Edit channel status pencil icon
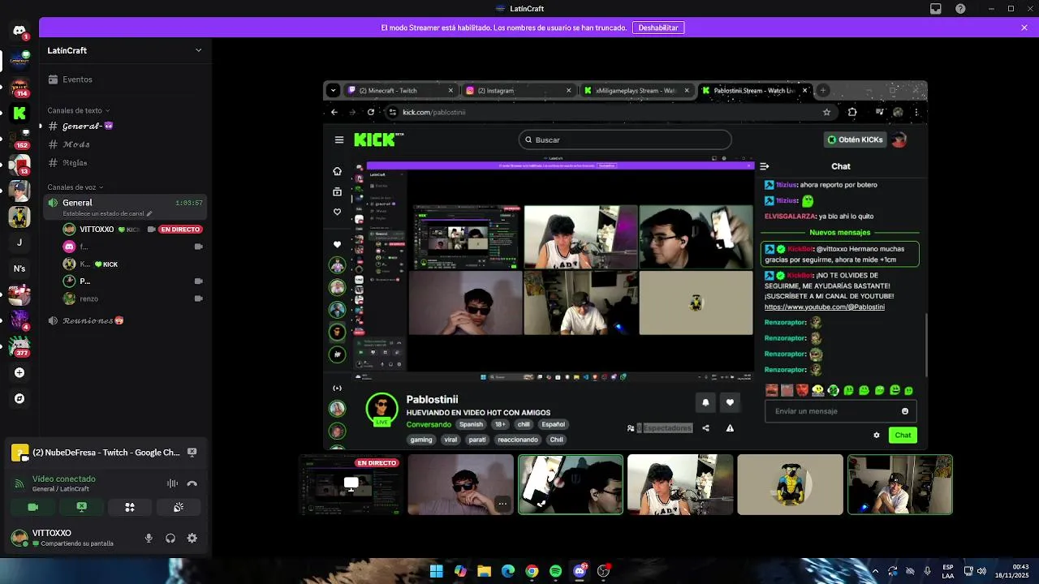 149,213
